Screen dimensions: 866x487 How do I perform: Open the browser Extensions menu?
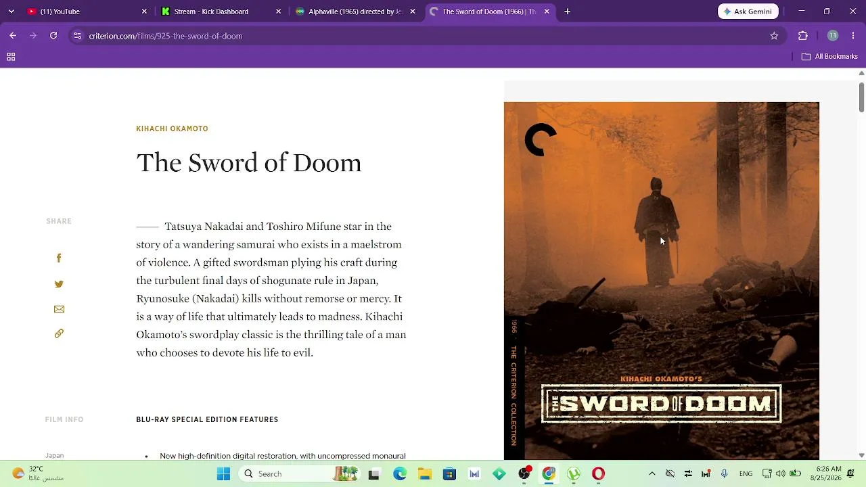pos(803,36)
